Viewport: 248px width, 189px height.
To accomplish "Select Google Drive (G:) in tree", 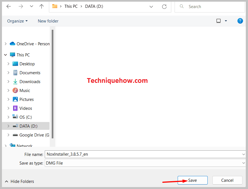I will tap(34, 135).
